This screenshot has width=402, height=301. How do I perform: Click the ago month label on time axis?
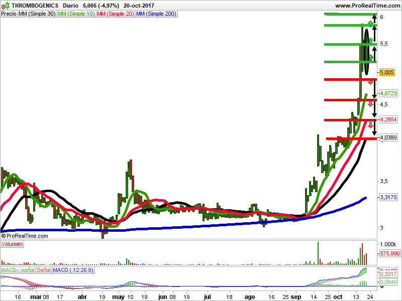coord(250,297)
